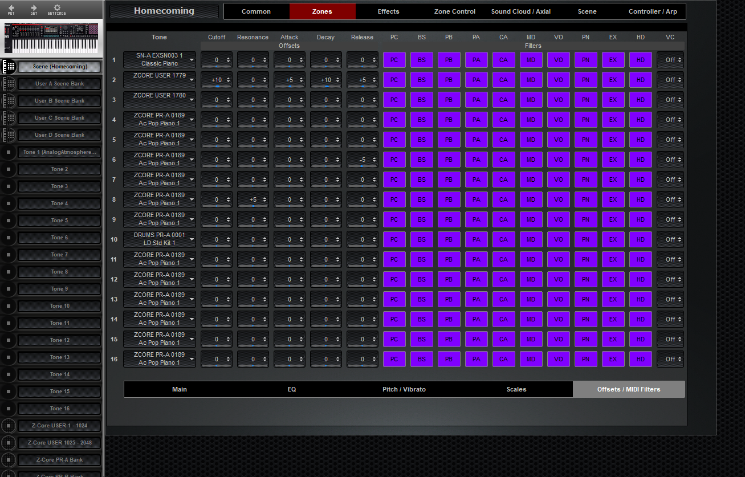Toggle the PC filter for zone 1
Image resolution: width=745 pixels, height=477 pixels.
(x=394, y=60)
